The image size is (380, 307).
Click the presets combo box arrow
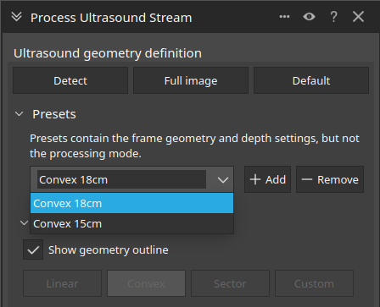coord(223,180)
